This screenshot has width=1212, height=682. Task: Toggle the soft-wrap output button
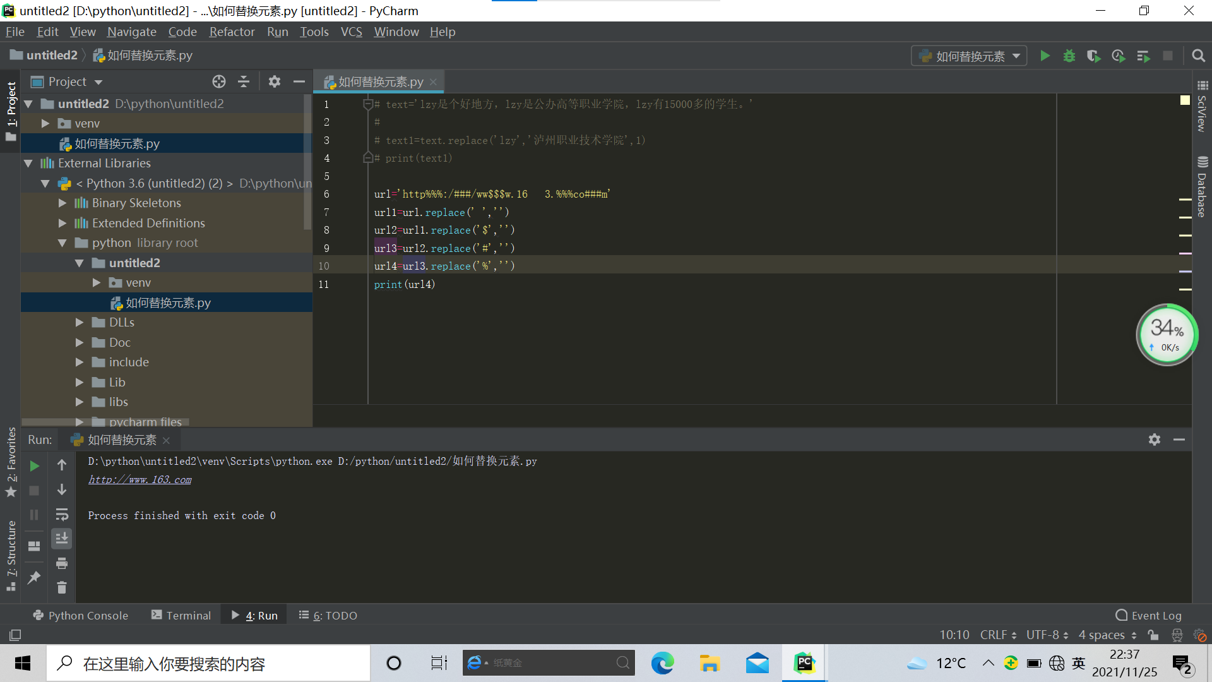pos(62,514)
